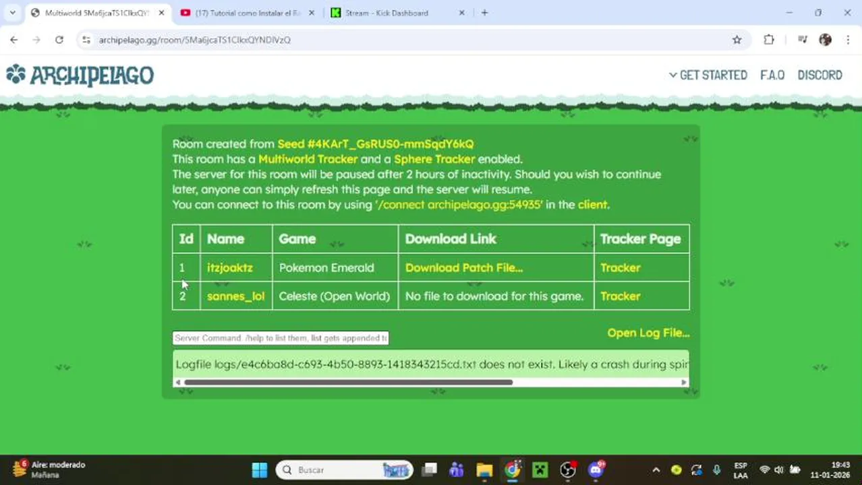Screen dimensions: 862x485
Task: Open the browser extensions puzzle icon
Action: click(769, 40)
